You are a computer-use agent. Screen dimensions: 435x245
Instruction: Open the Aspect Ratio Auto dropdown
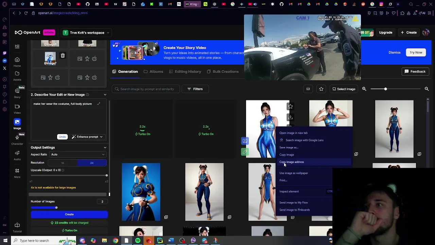point(78,154)
